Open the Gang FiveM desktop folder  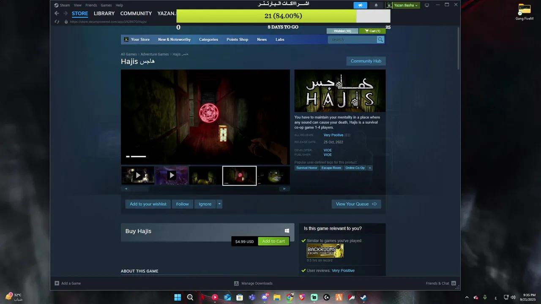[525, 12]
